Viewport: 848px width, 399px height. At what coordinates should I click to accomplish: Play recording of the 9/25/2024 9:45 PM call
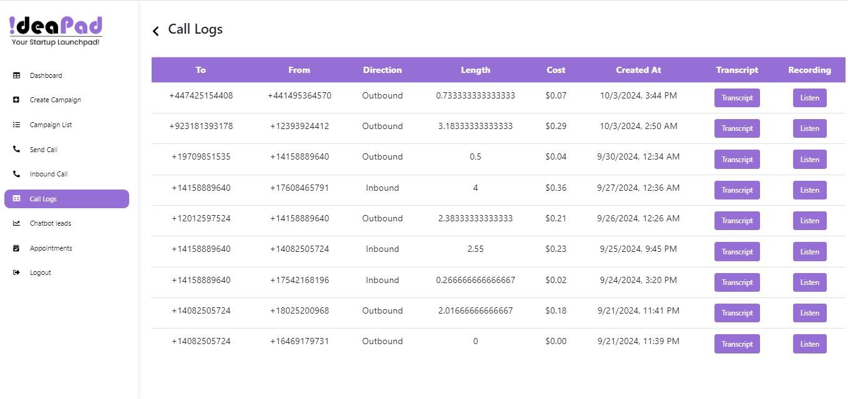pos(809,252)
